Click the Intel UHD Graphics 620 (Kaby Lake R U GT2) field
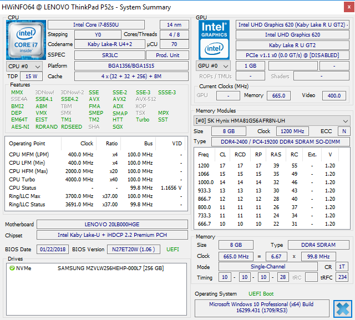Screen dimensions: 355x320 tap(292, 24)
